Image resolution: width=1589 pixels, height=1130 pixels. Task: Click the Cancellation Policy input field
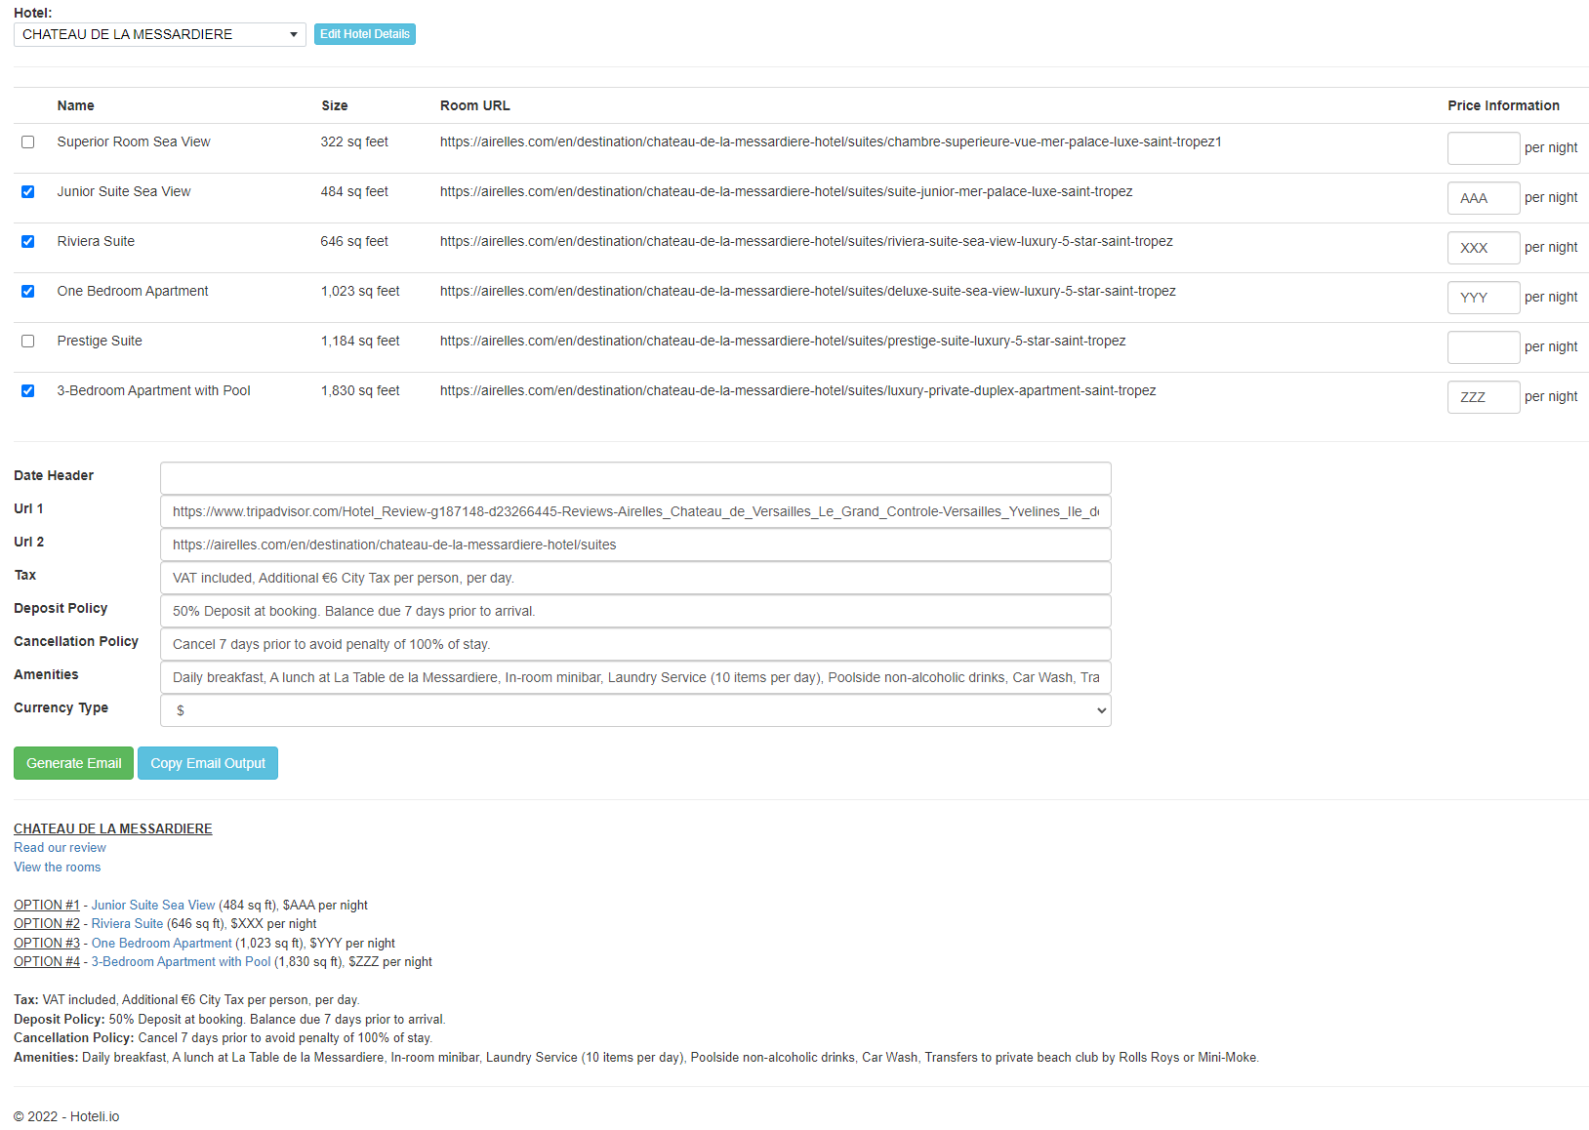tap(635, 644)
